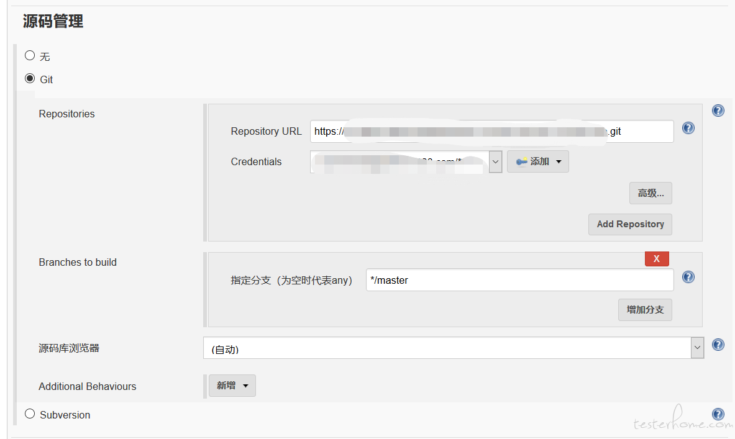Delete branch with the red X button
This screenshot has width=735, height=439.
tap(657, 259)
